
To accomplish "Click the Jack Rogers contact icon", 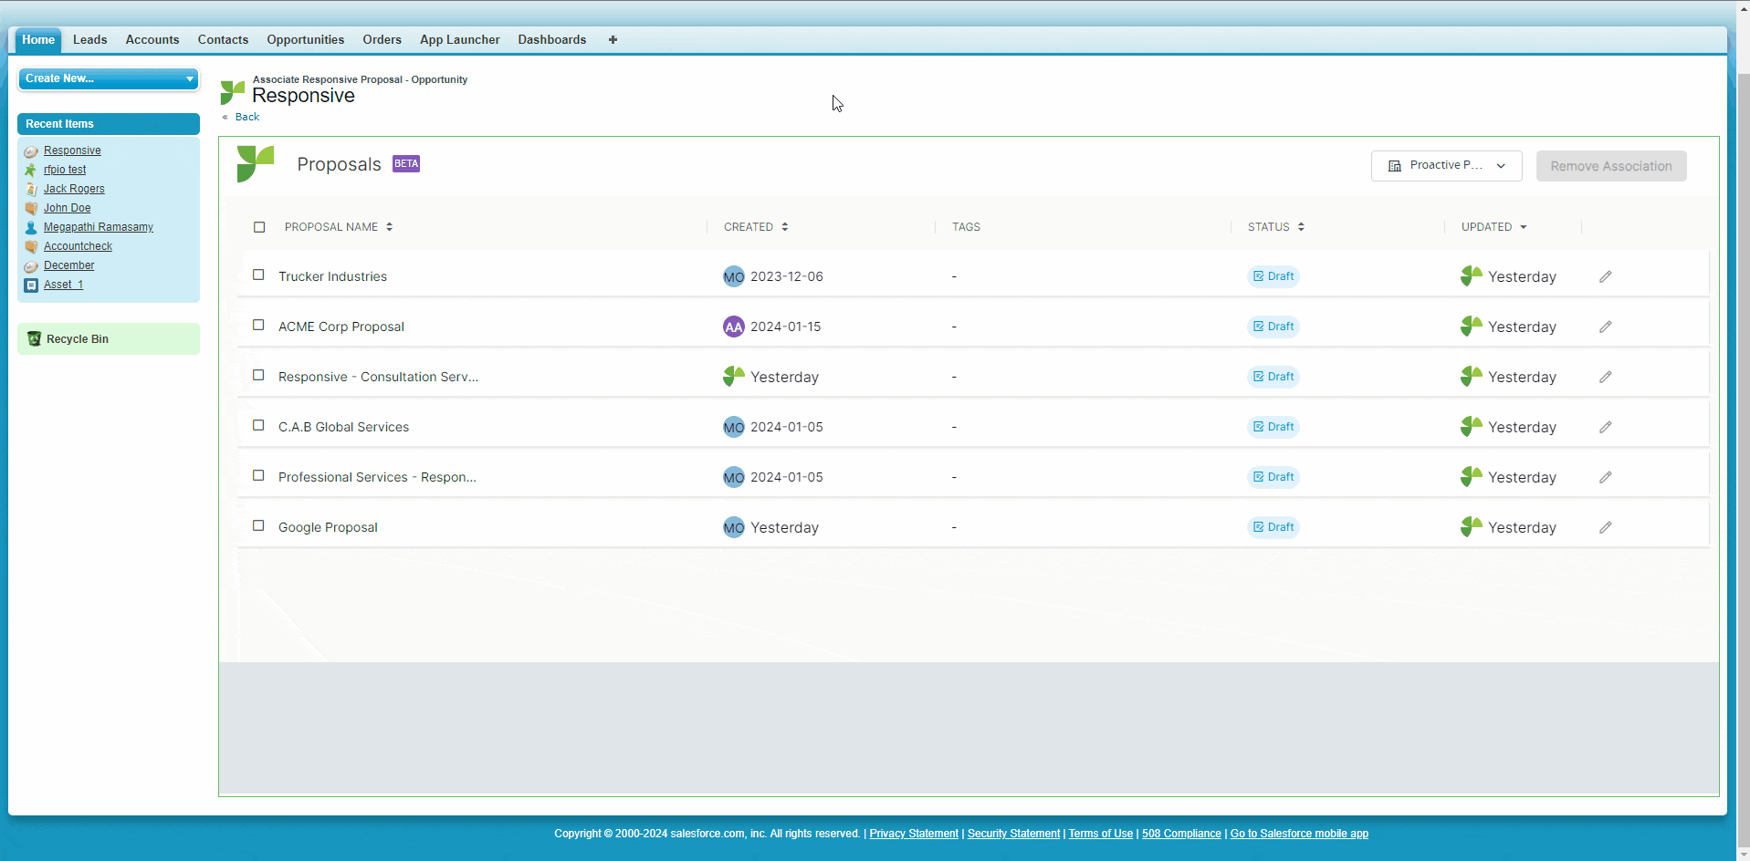I will [31, 189].
